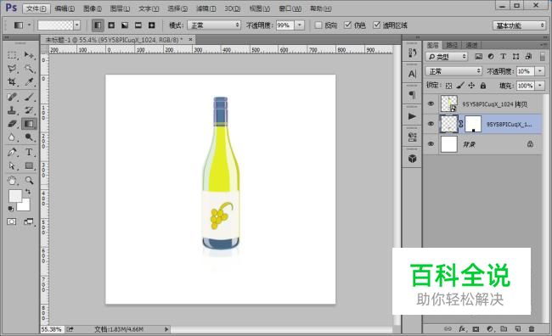
Task: Select the Horizontal Type tool
Action: coord(29,153)
